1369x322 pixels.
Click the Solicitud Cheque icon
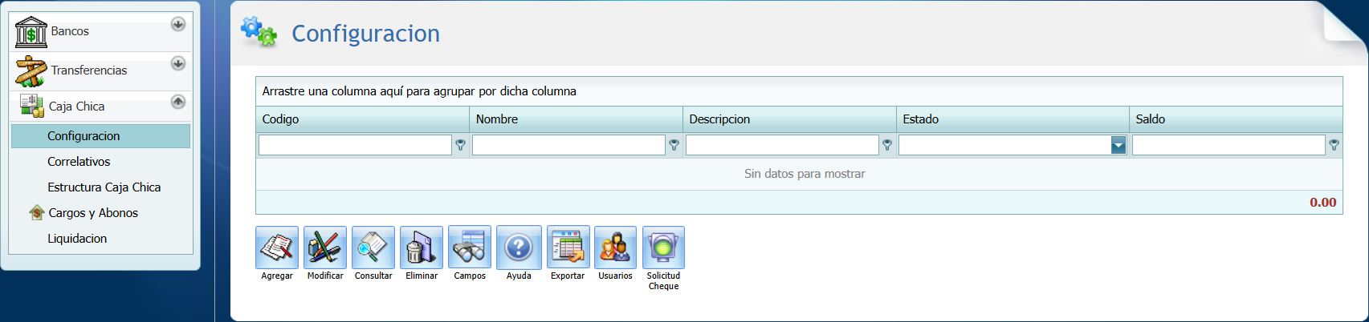pos(663,248)
